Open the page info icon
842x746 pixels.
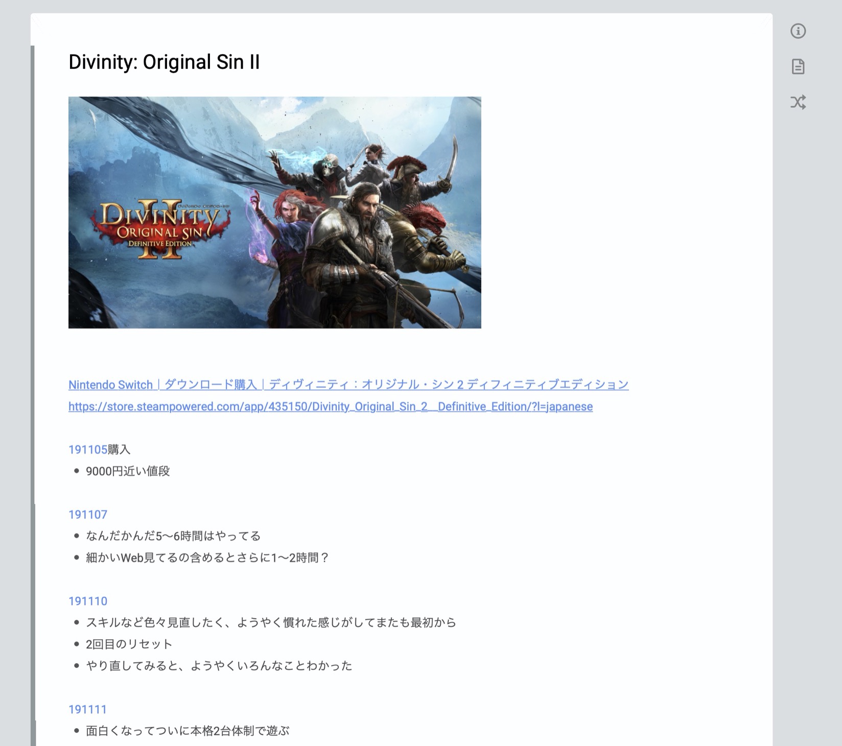point(798,31)
